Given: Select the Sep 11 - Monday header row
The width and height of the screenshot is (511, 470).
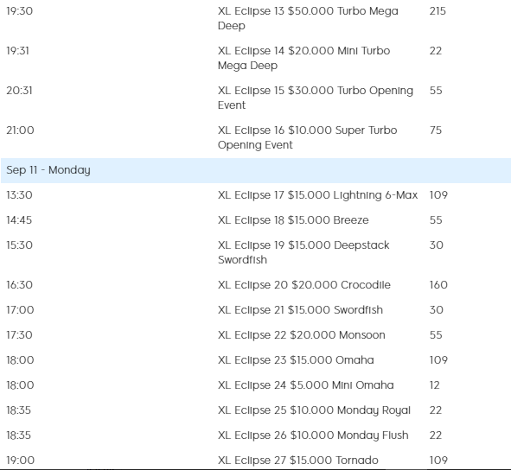Looking at the screenshot, I should (256, 170).
